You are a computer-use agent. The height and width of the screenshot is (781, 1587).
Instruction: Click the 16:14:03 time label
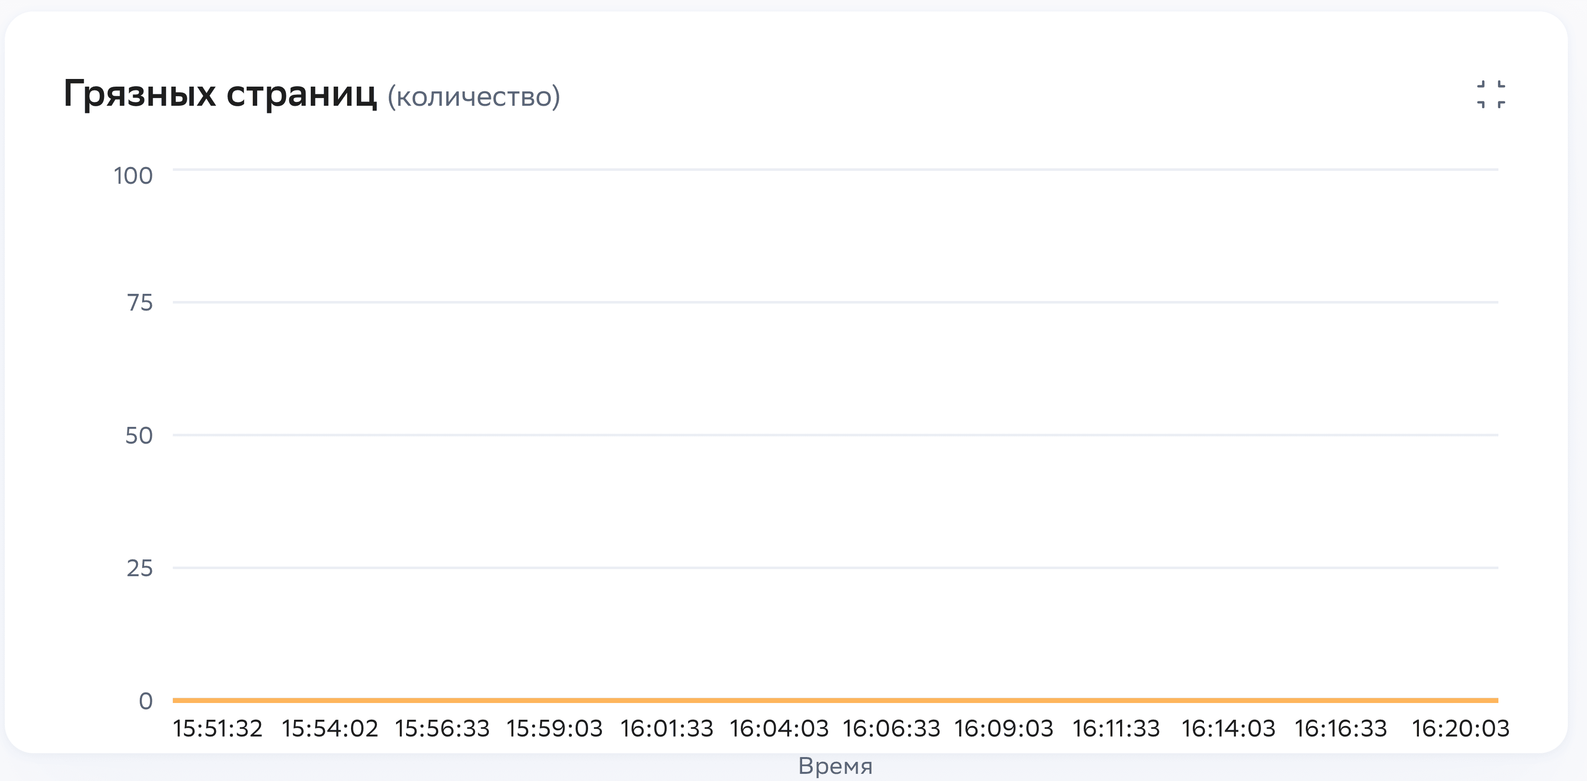coord(1228,729)
